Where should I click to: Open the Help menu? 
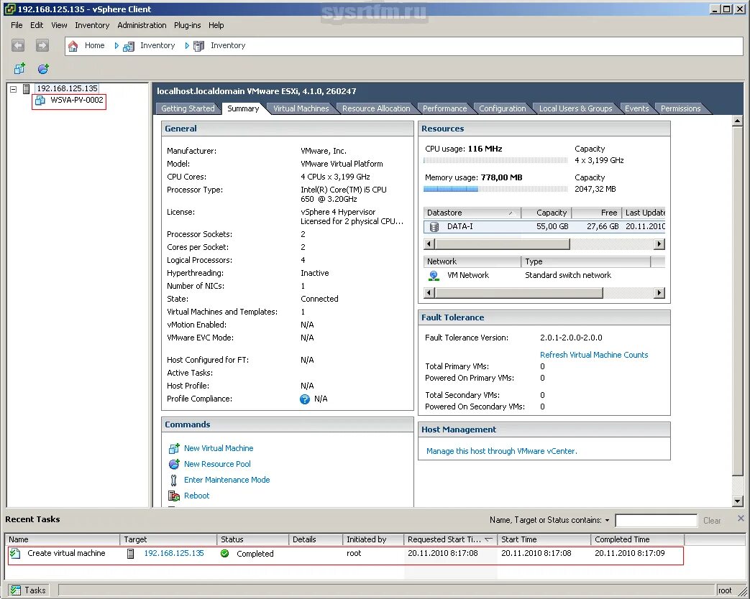[x=216, y=25]
